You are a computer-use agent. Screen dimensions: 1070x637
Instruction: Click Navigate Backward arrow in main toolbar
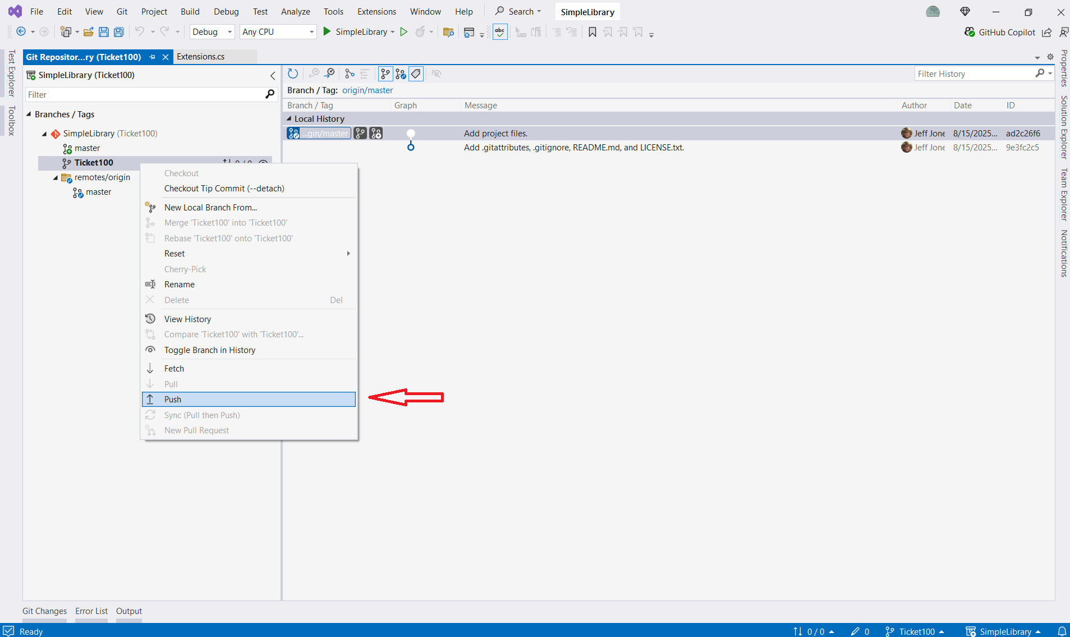click(21, 32)
